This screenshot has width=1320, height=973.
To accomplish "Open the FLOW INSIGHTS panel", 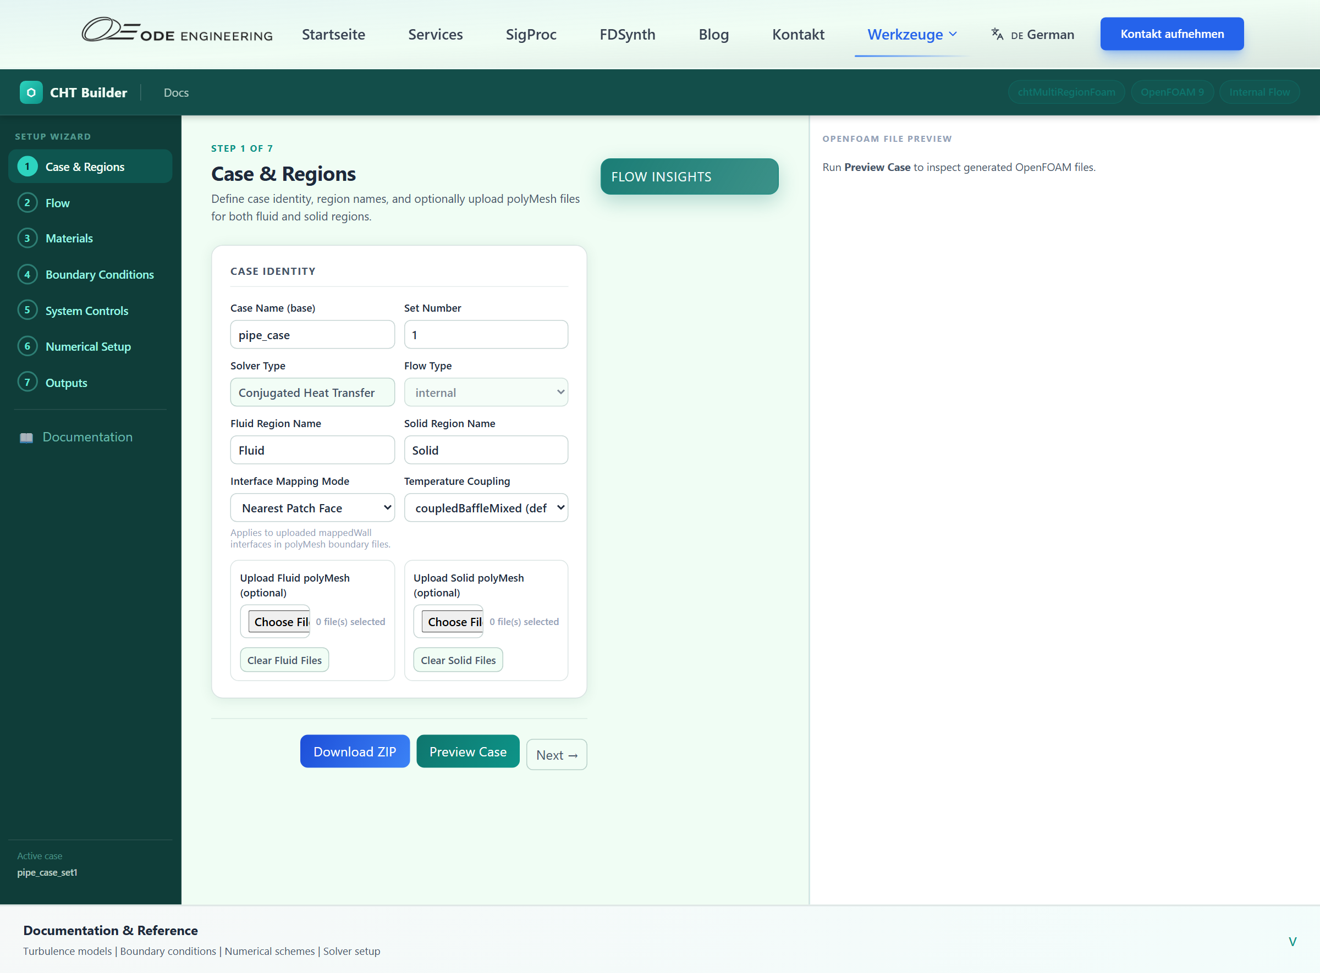I will pos(689,176).
